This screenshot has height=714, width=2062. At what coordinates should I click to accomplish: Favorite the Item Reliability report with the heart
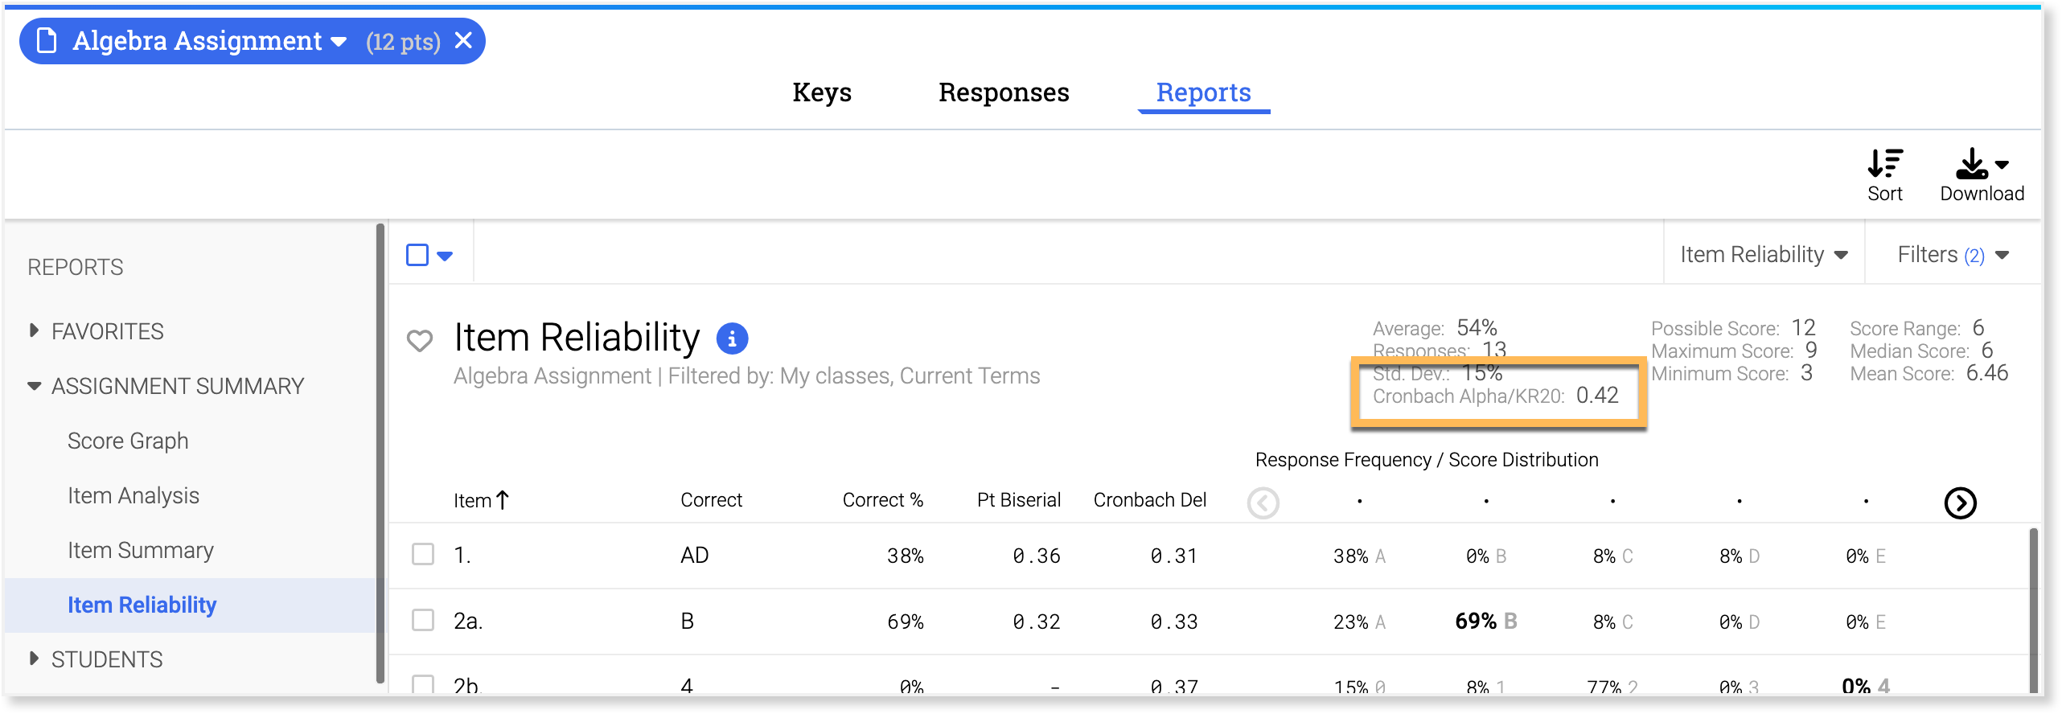pyautogui.click(x=420, y=340)
